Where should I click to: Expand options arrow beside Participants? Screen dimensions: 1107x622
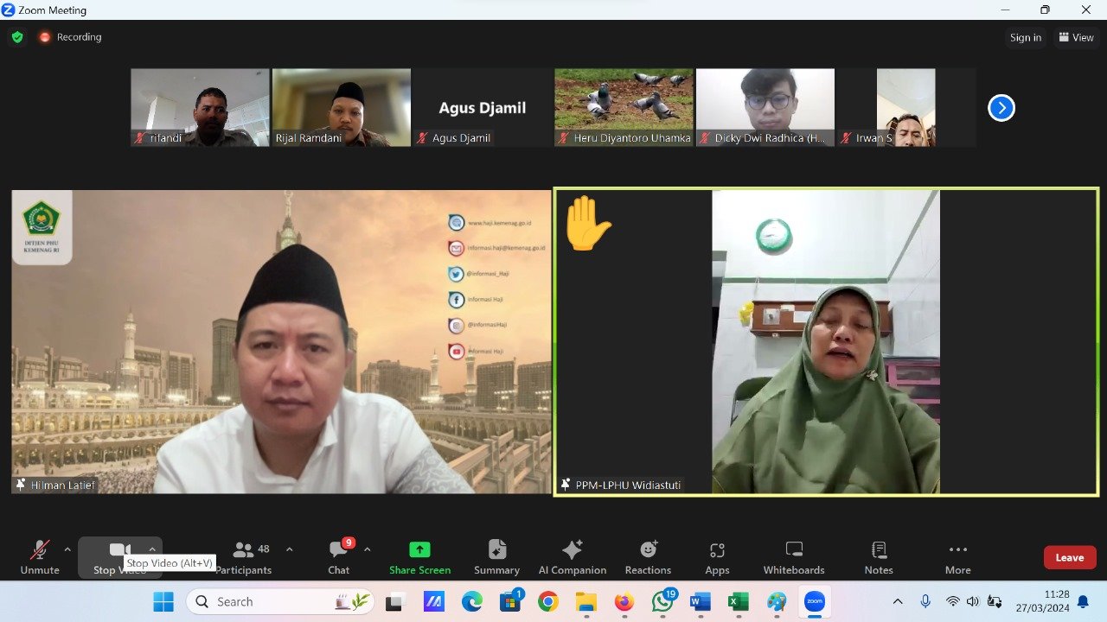pyautogui.click(x=289, y=549)
